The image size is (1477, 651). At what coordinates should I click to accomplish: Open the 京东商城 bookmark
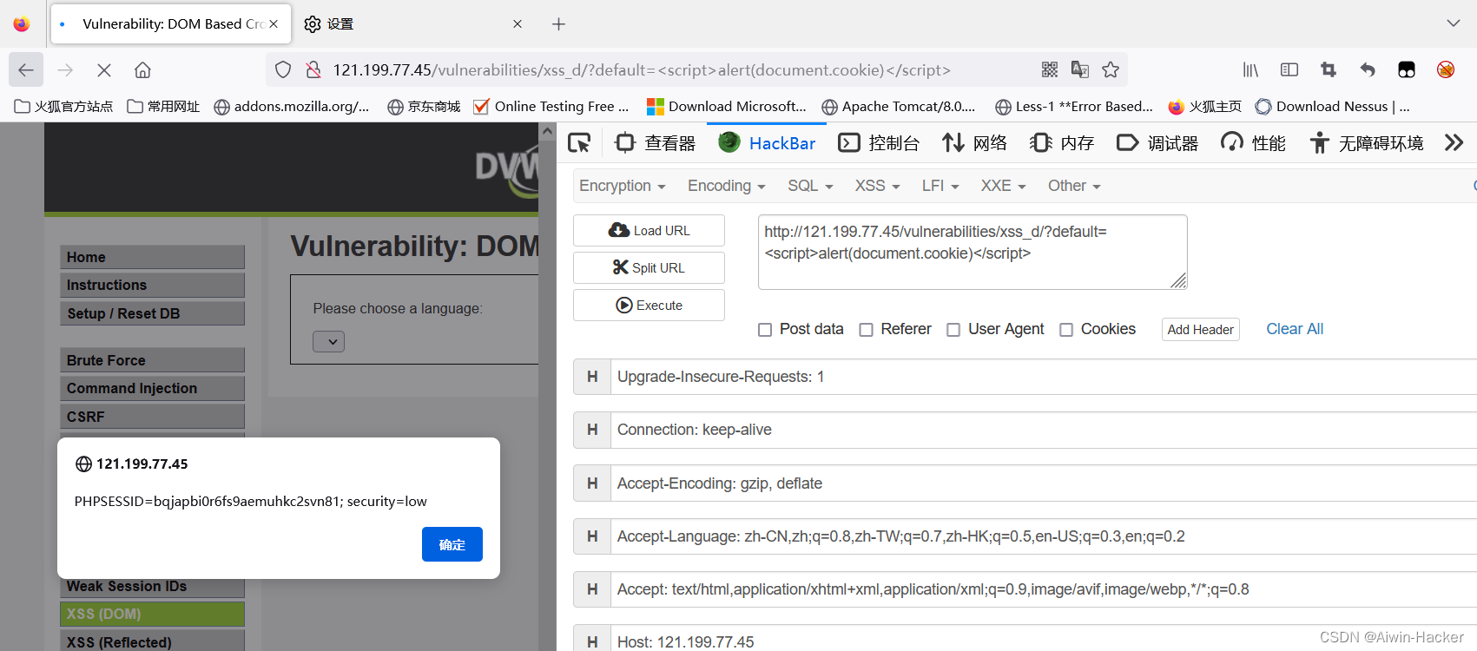tap(424, 107)
